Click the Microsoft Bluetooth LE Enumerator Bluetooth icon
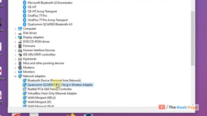The height and width of the screenshot is (116, 207). coord(25,3)
